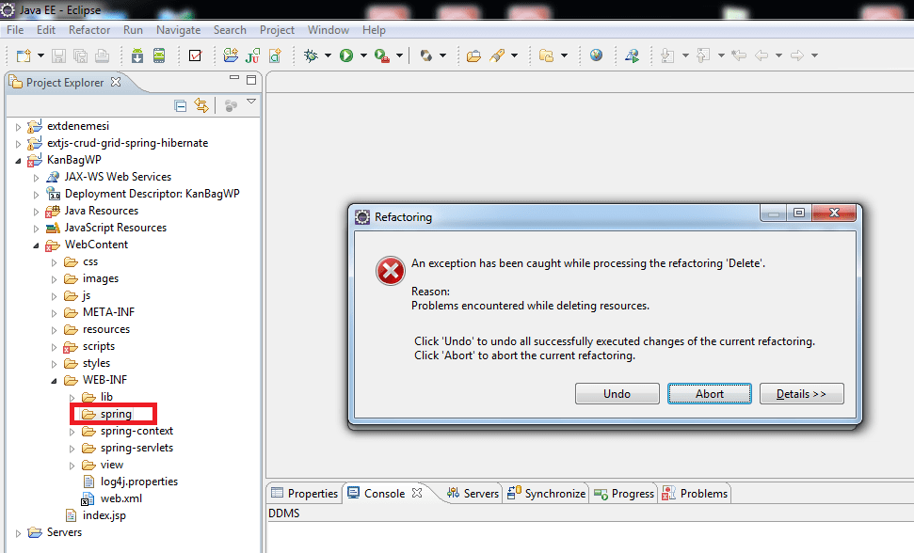Select the Collapse All icon in Project Explorer
The height and width of the screenshot is (553, 914).
[180, 104]
